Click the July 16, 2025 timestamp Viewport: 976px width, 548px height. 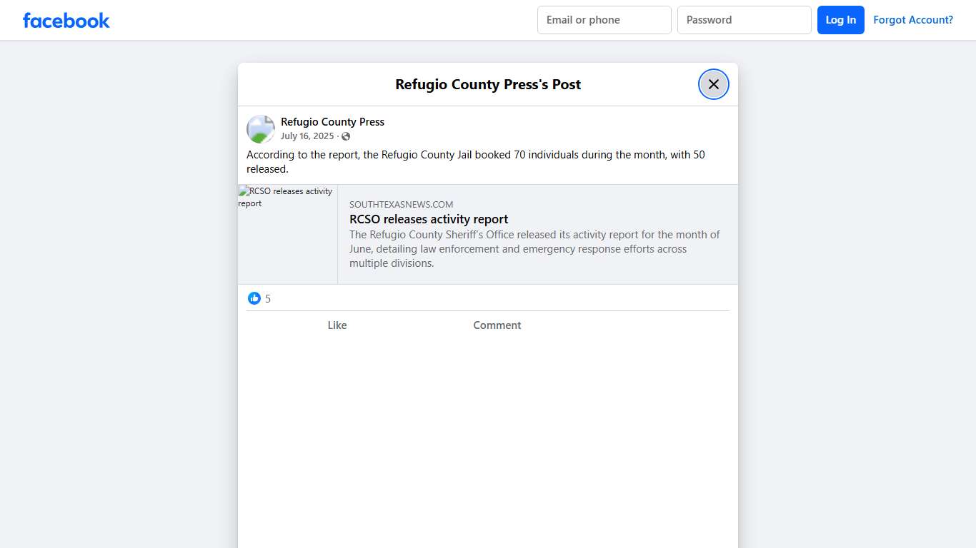coord(307,136)
